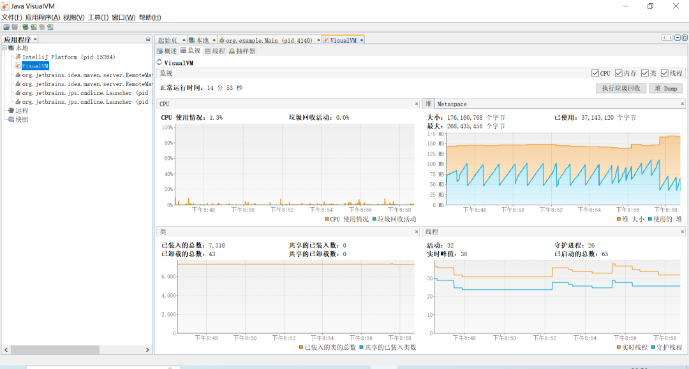Open the 概述 subtab
This screenshot has width=689, height=369.
click(167, 51)
